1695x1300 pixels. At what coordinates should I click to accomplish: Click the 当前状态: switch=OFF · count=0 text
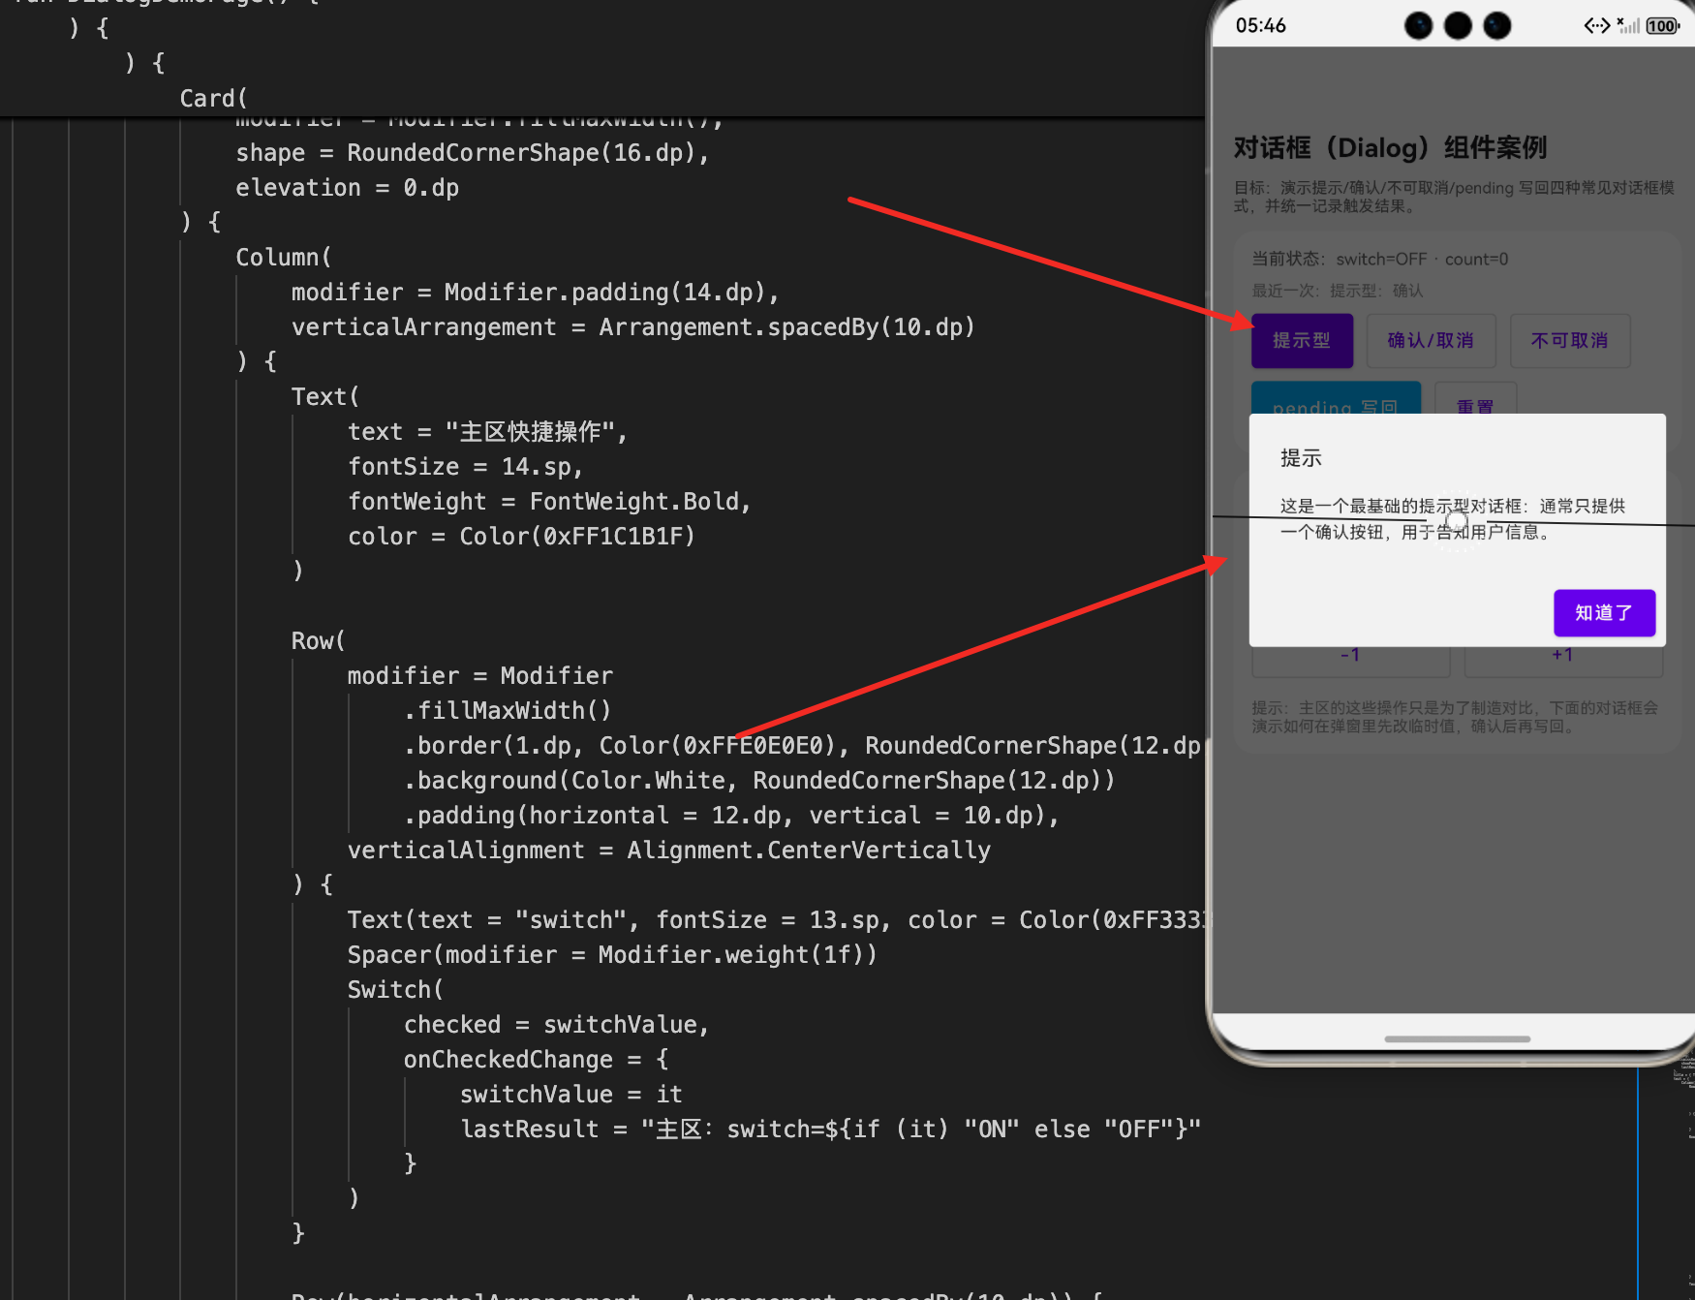[x=1379, y=259]
